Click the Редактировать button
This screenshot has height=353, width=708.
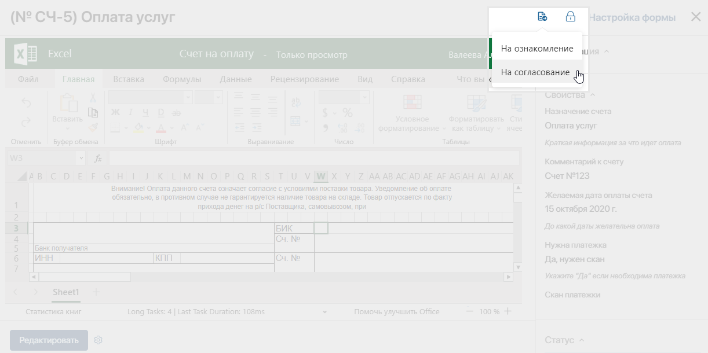click(49, 340)
